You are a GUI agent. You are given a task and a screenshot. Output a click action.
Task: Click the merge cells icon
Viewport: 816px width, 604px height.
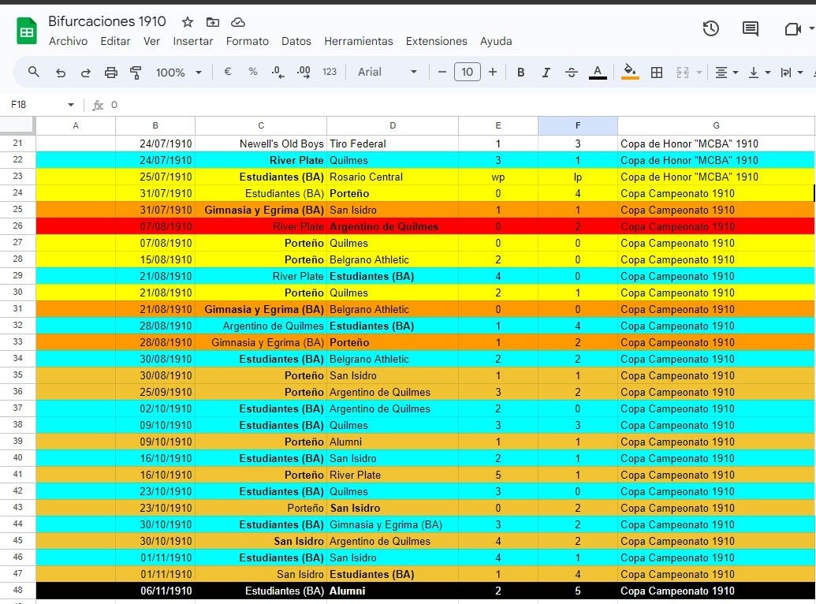tap(683, 73)
